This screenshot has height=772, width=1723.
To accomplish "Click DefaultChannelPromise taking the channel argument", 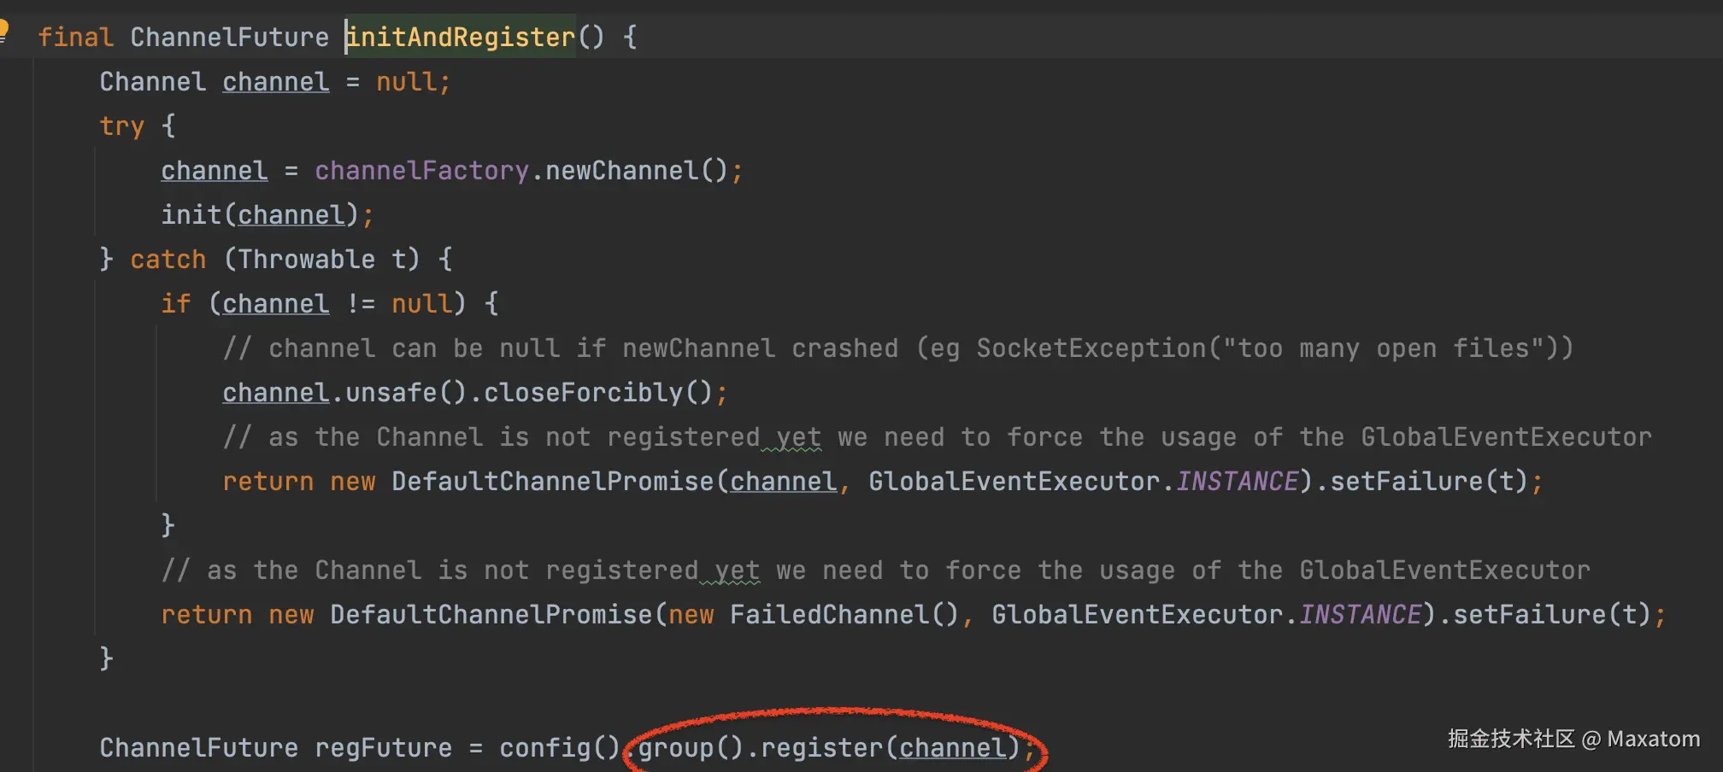I will (x=552, y=482).
